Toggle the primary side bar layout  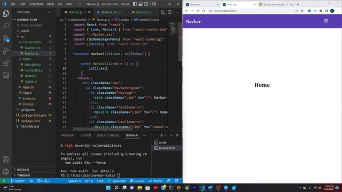tap(135, 4)
